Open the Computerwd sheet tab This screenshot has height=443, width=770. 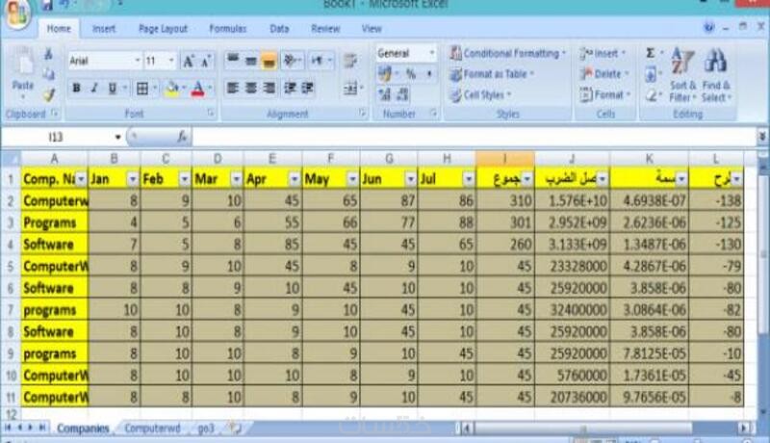click(152, 429)
